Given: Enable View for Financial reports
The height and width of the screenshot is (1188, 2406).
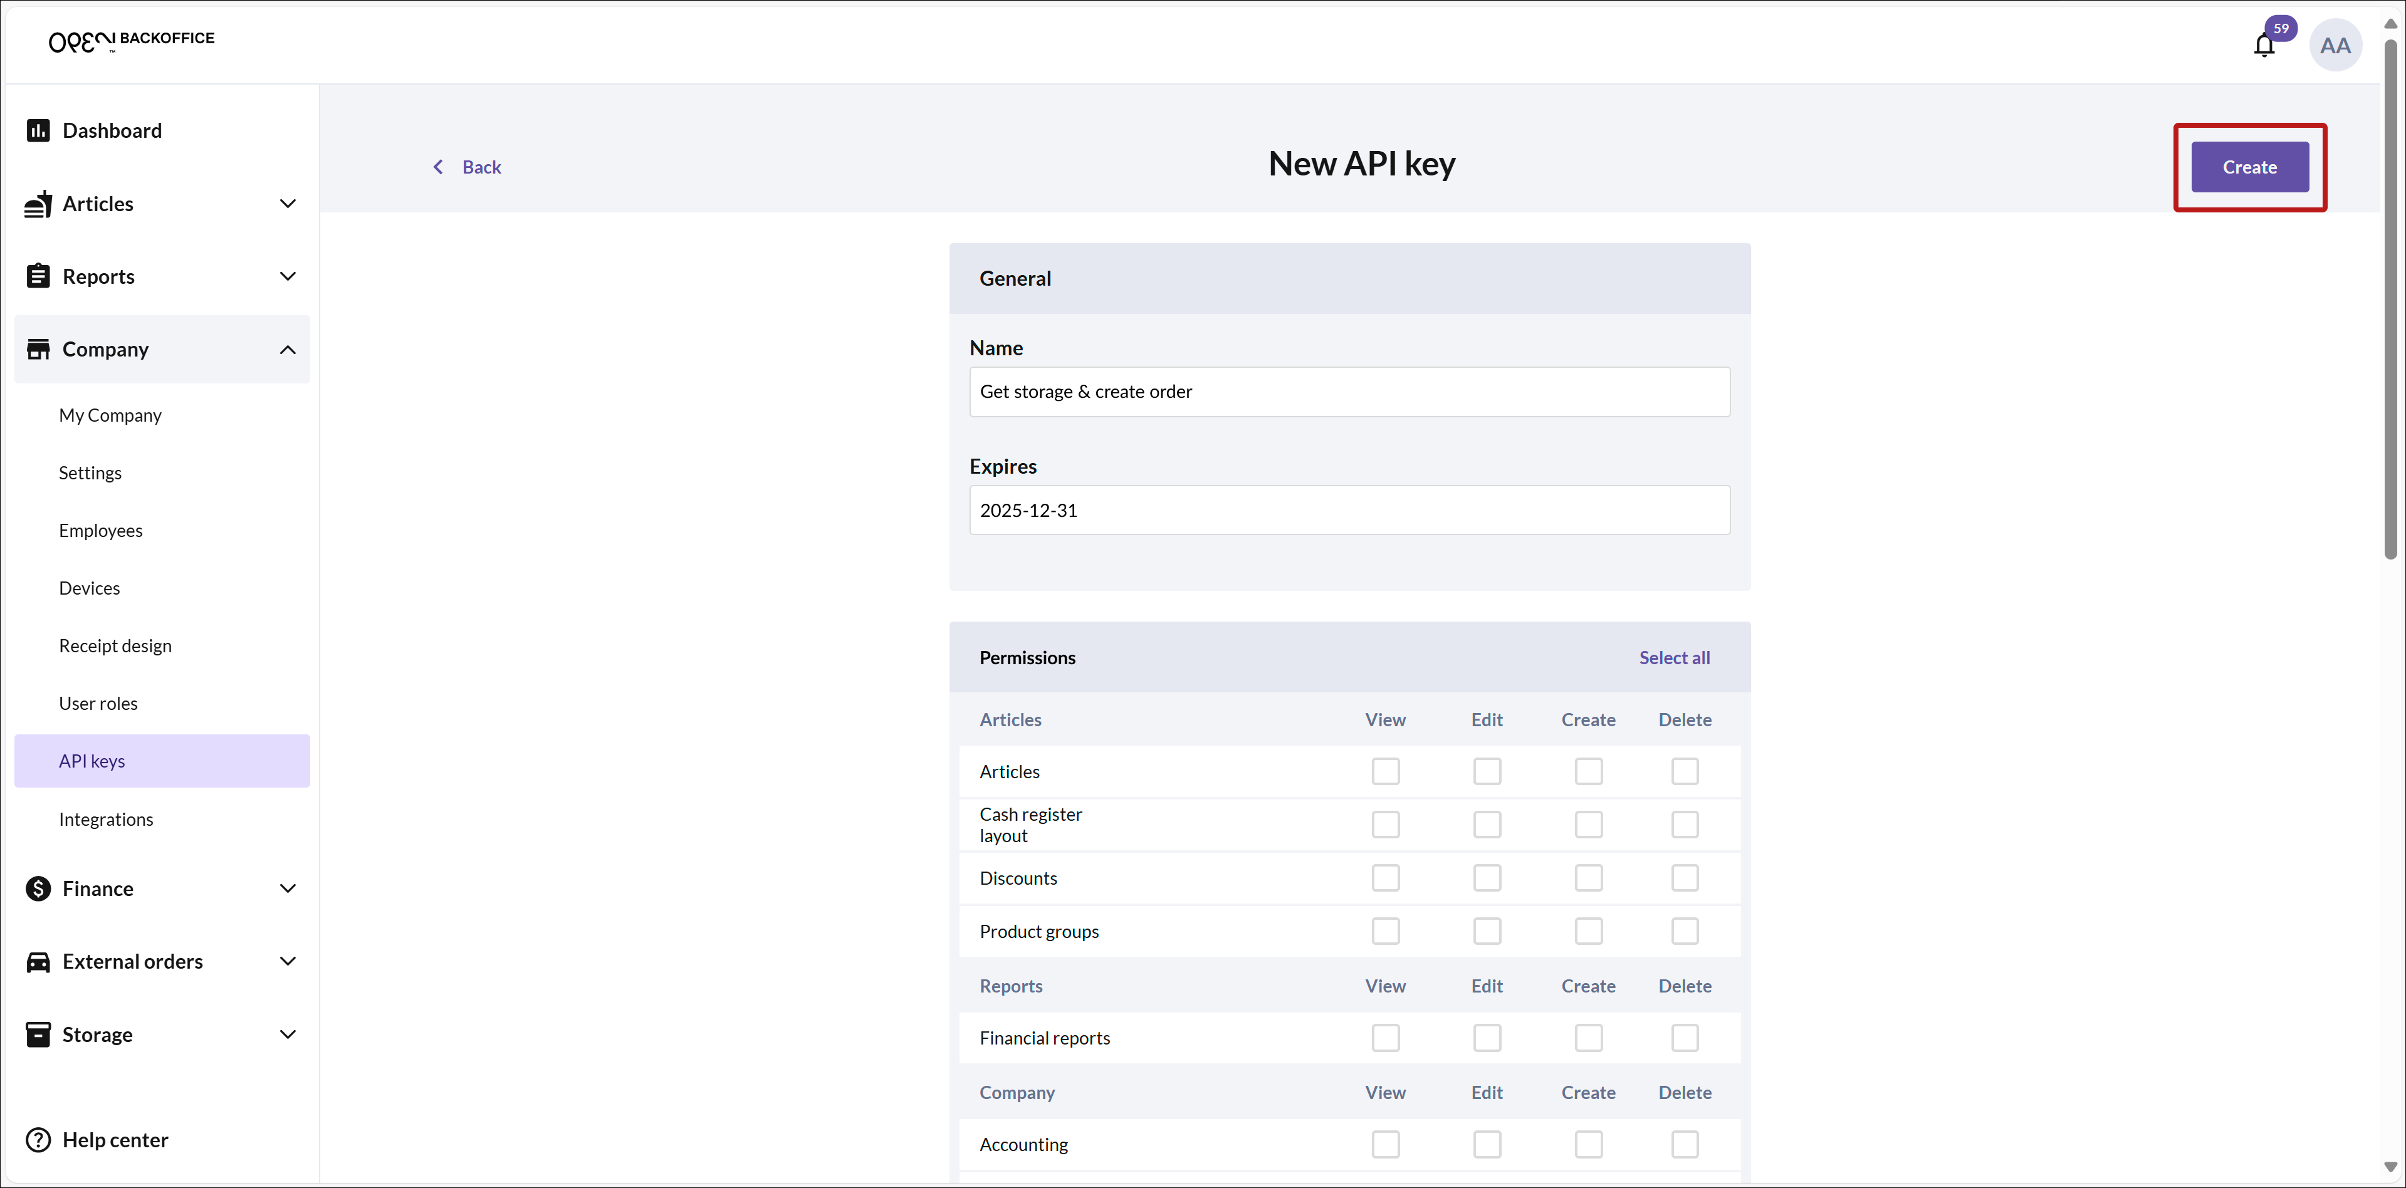Looking at the screenshot, I should pyautogui.click(x=1385, y=1038).
